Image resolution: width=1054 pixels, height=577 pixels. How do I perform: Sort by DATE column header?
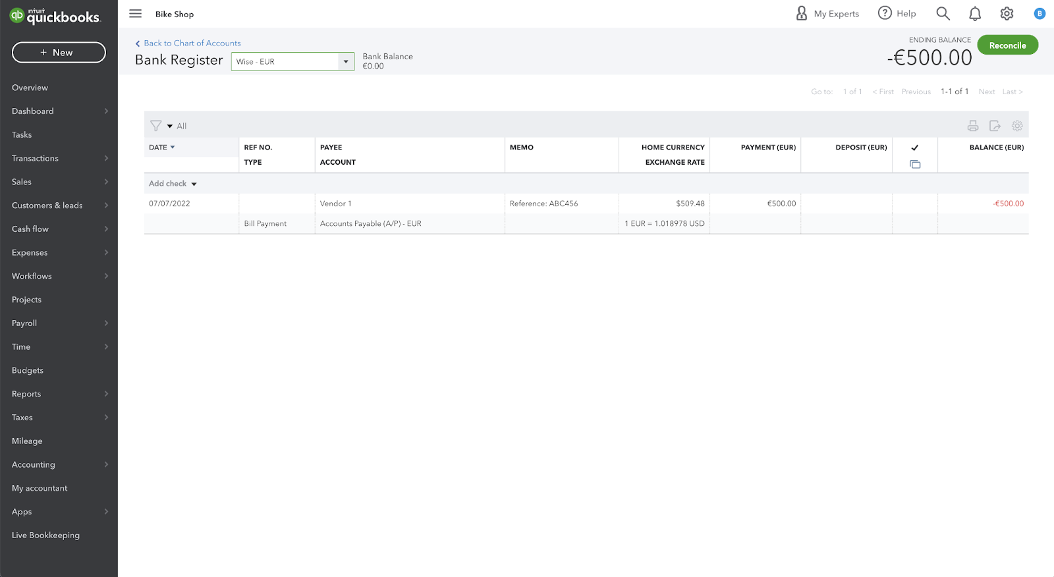point(162,148)
